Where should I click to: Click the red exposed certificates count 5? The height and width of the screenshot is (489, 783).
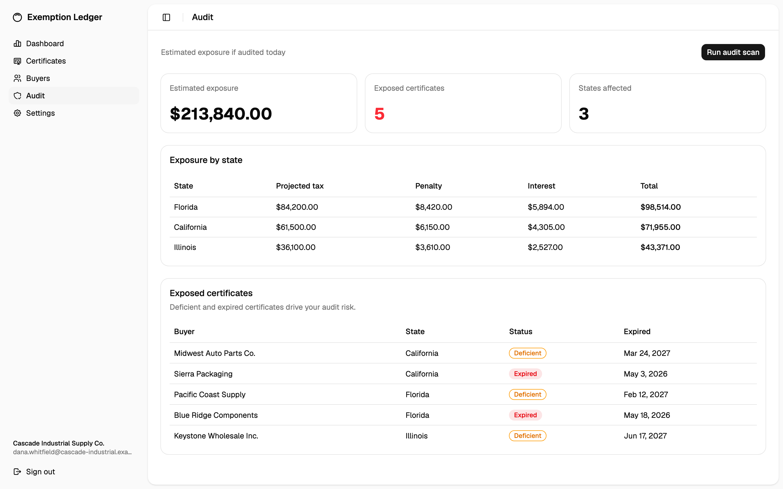click(x=379, y=114)
